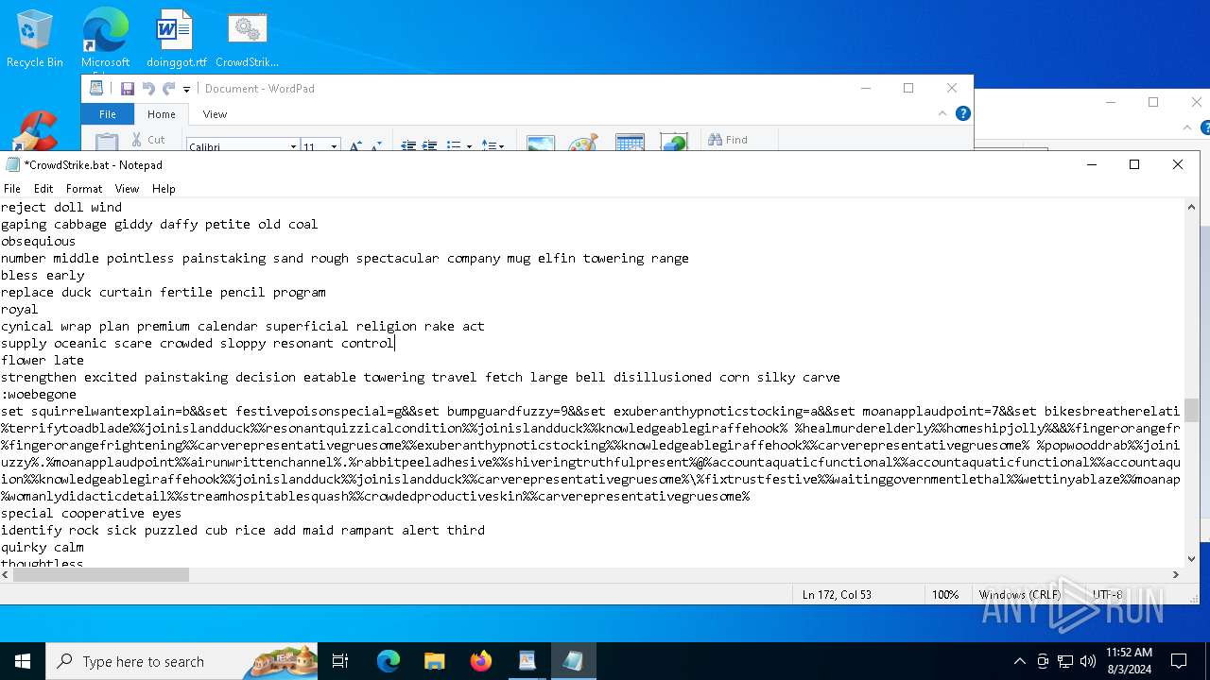Click the Find button in WordPad

[728, 140]
